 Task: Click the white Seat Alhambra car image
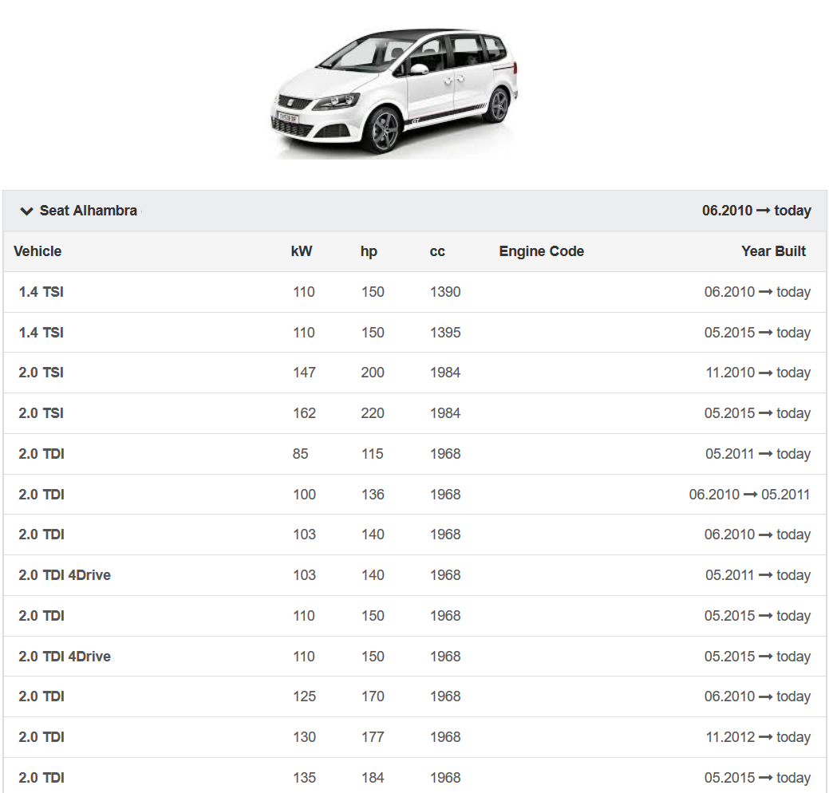pyautogui.click(x=394, y=92)
